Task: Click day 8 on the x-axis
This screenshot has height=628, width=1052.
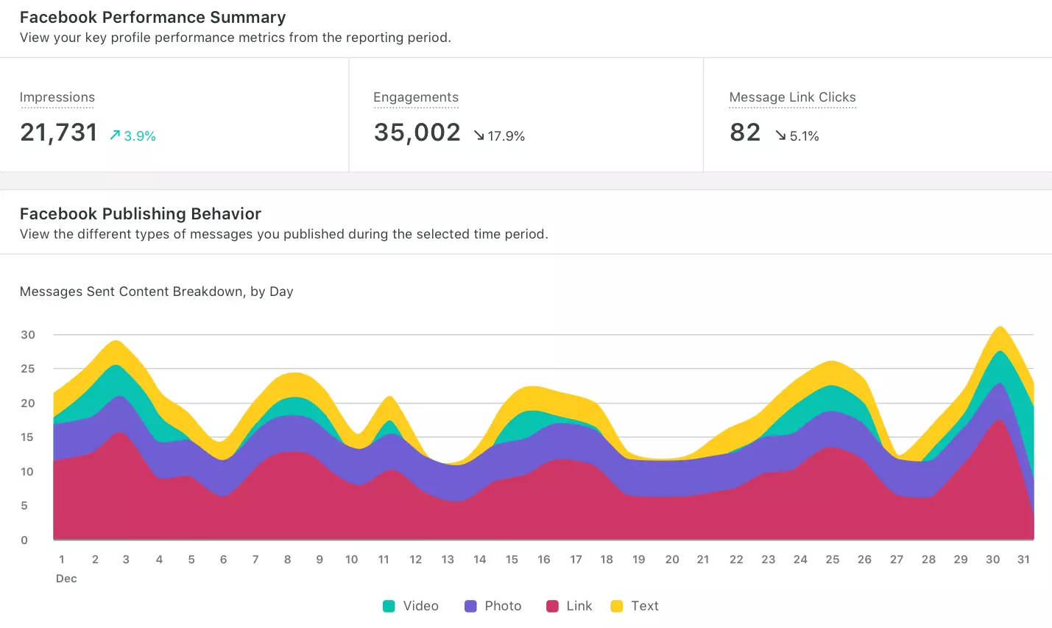Action: pos(288,560)
